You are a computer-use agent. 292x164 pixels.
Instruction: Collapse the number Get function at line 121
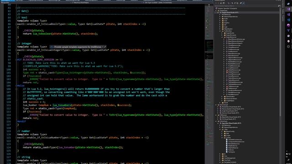[x=16, y=138]
